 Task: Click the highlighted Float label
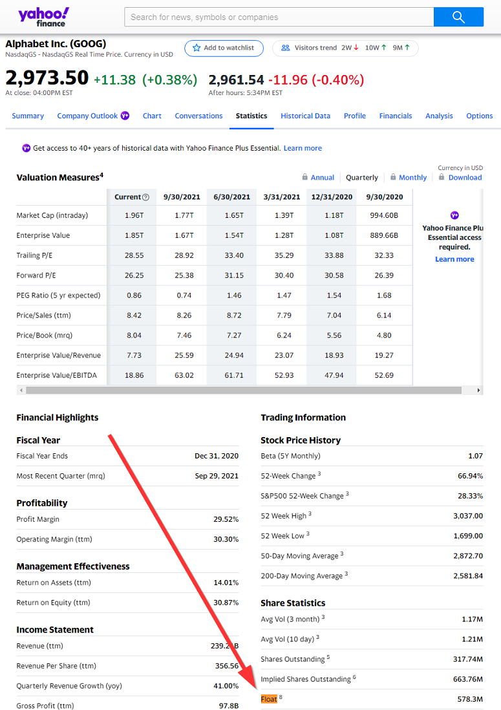[269, 699]
